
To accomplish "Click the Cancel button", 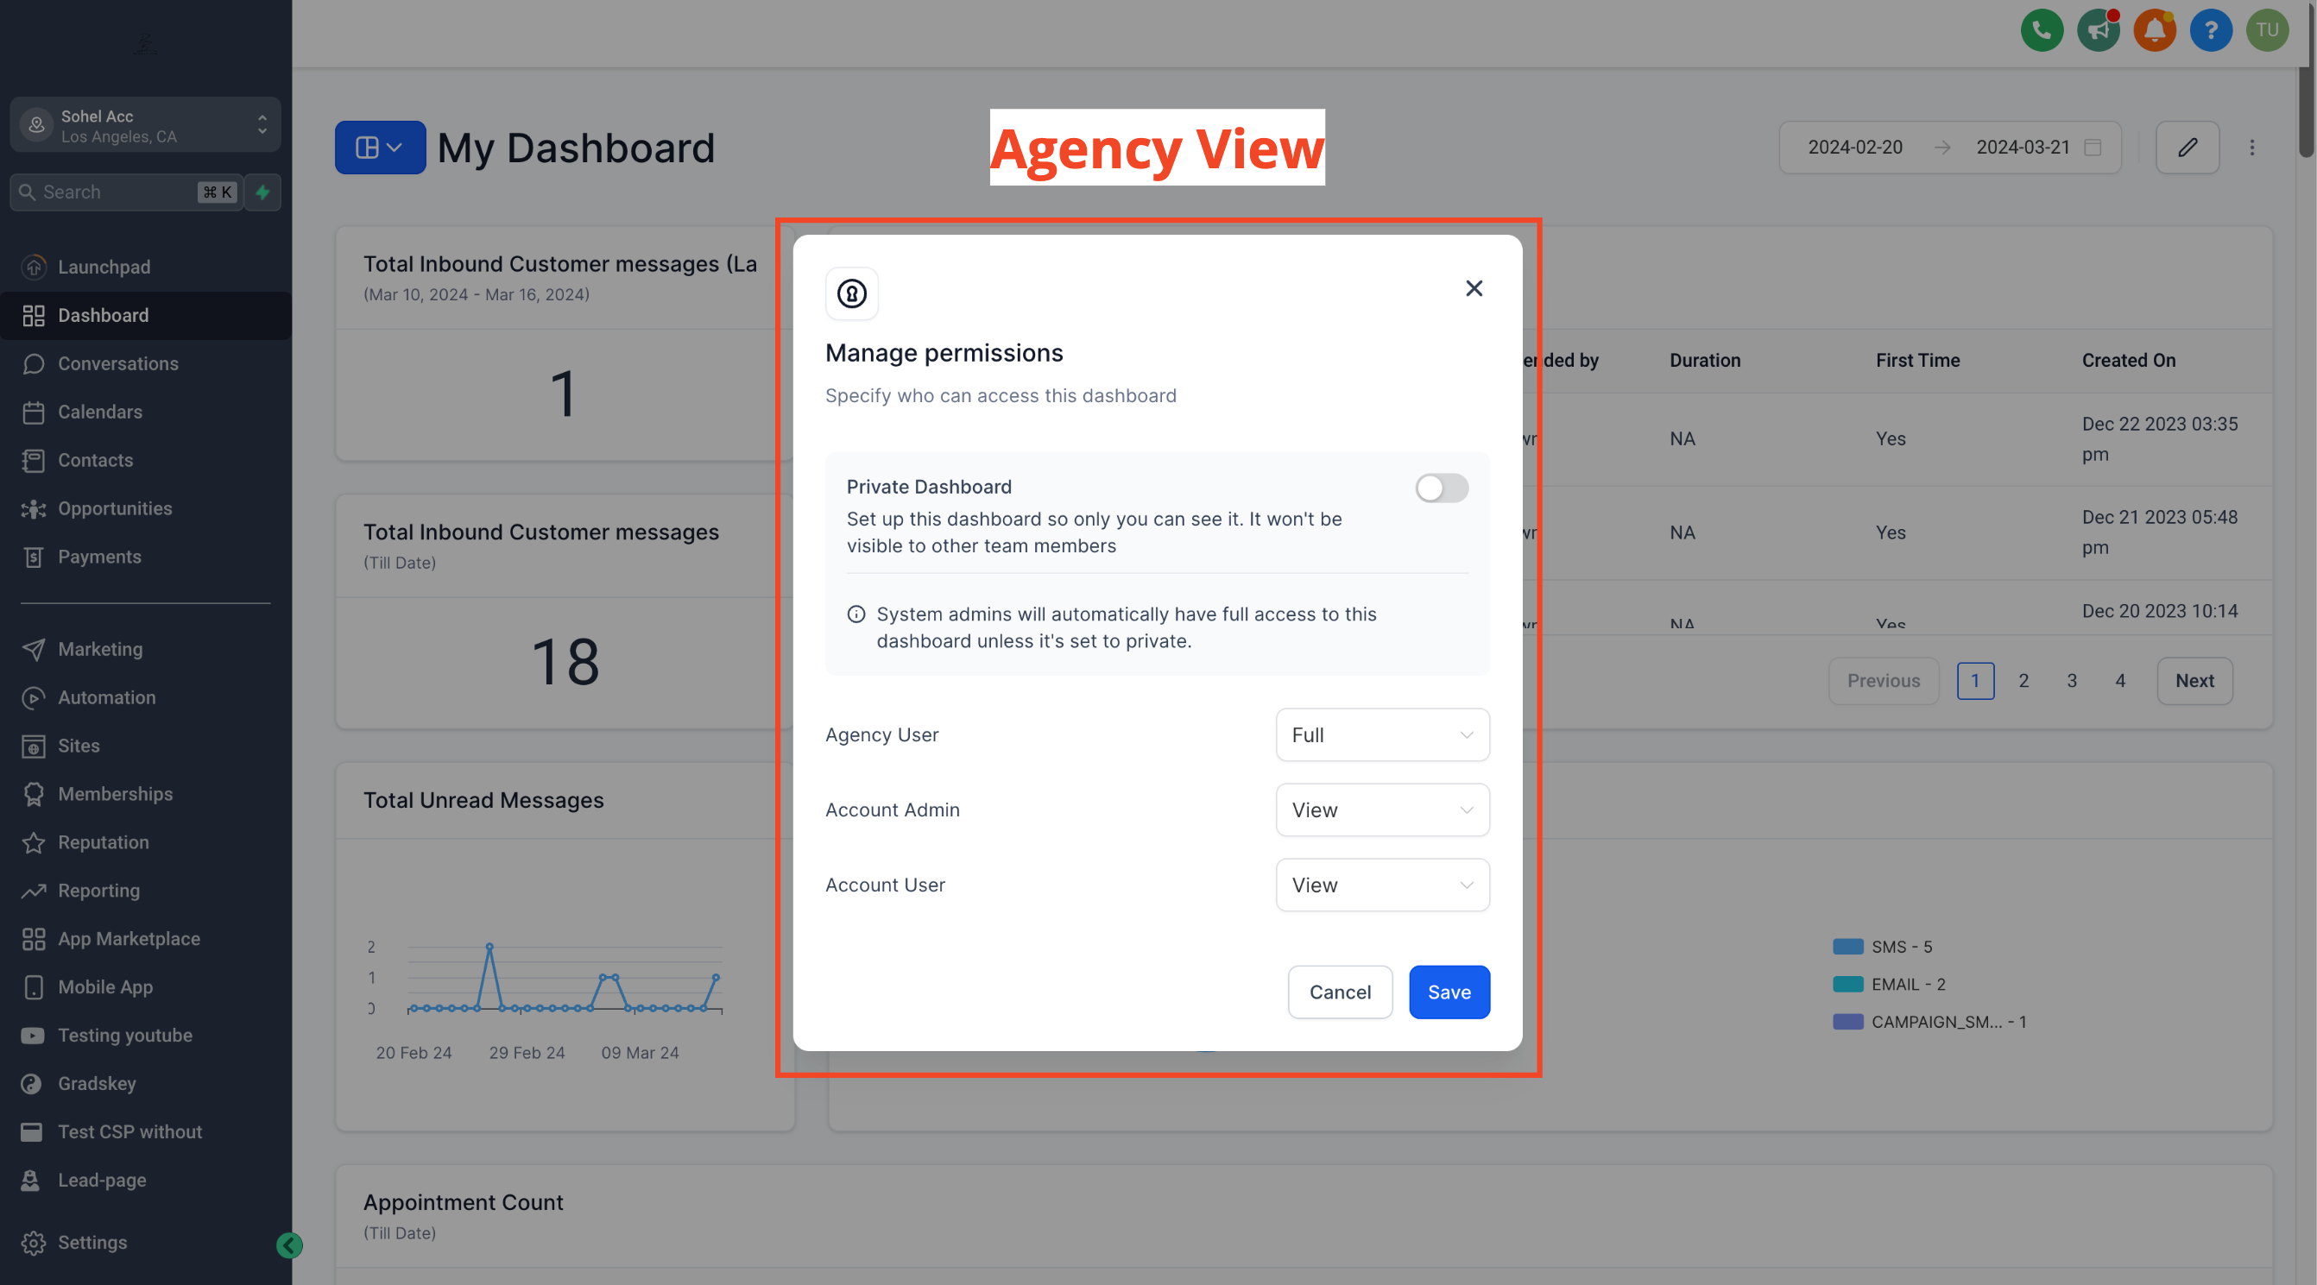I will click(x=1339, y=992).
